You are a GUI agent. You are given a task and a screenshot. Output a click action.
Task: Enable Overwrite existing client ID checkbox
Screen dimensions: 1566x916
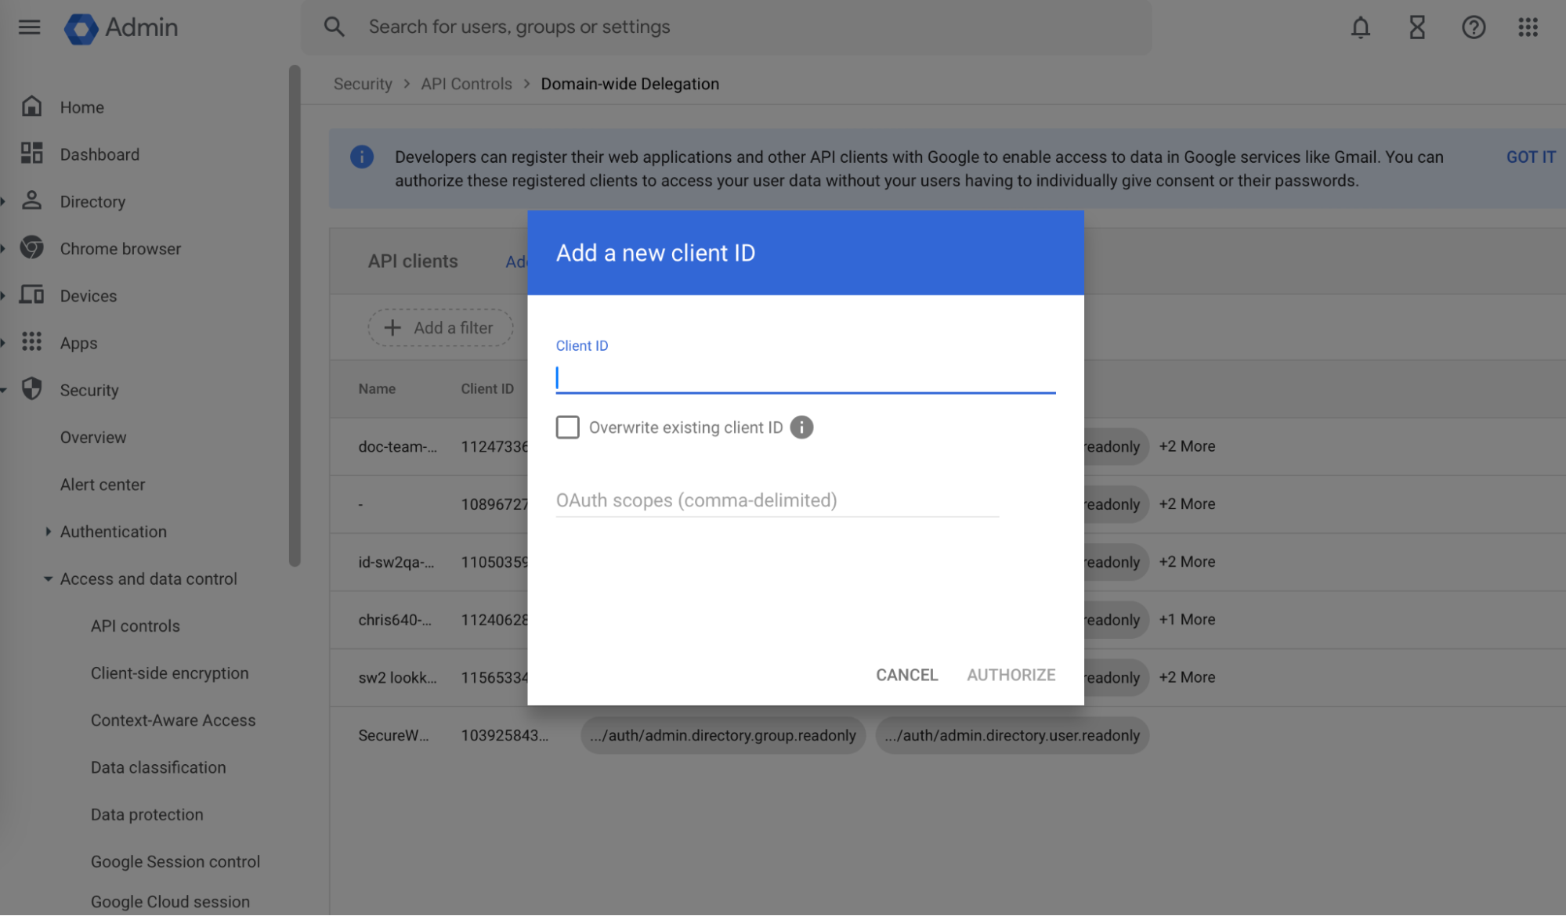pyautogui.click(x=567, y=427)
